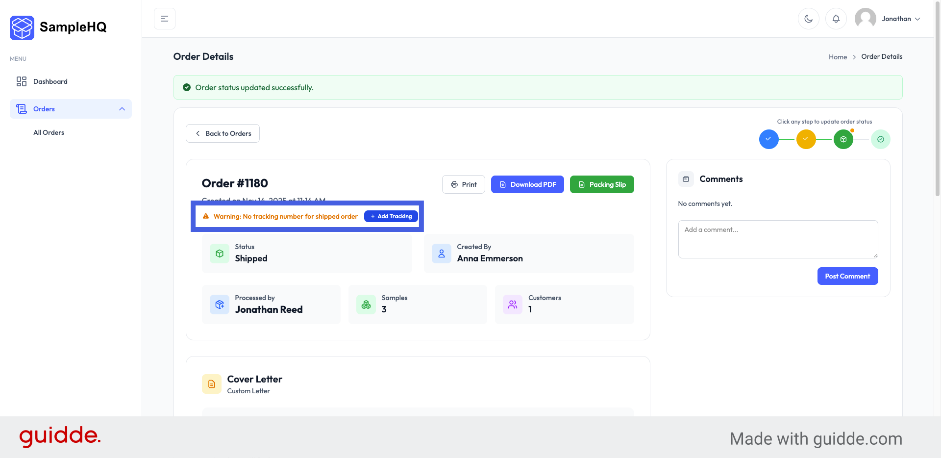941x458 pixels.
Task: Open notifications via the bell icon
Action: pyautogui.click(x=836, y=18)
